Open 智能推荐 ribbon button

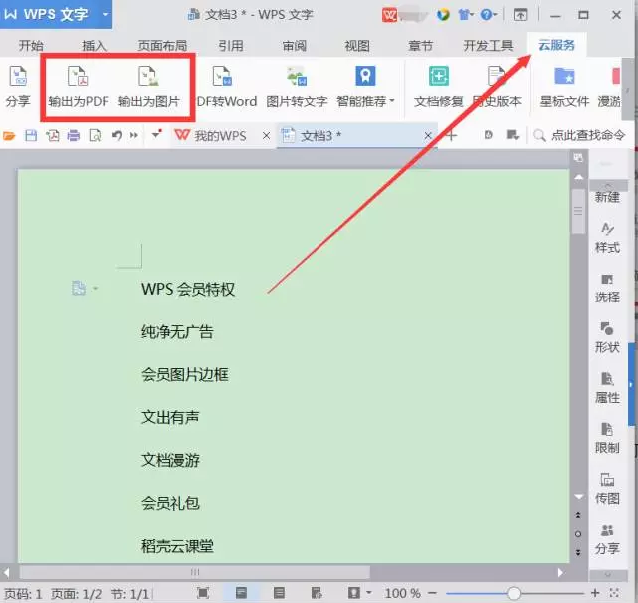365,87
